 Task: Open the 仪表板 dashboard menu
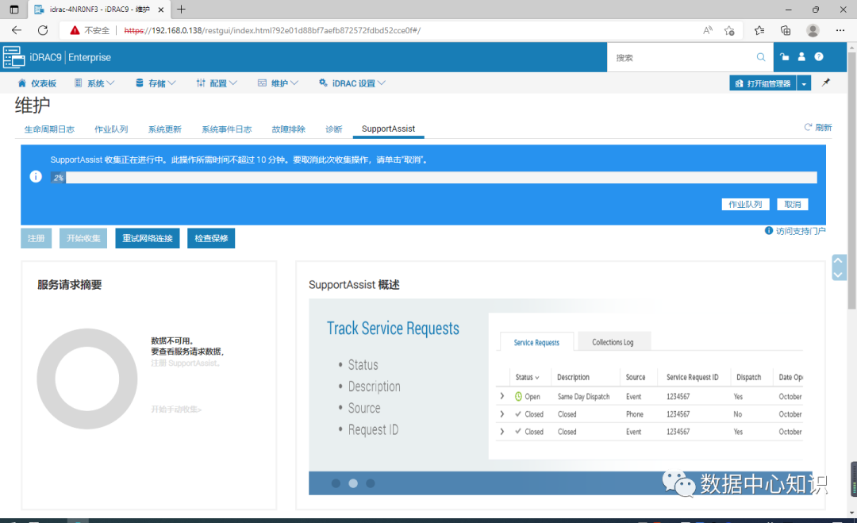pyautogui.click(x=37, y=83)
